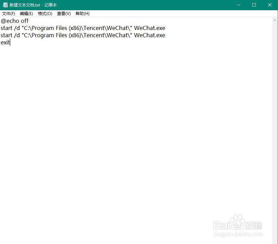Click the scrollbar up arrow
This screenshot has height=244, width=278.
click(x=275, y=20)
